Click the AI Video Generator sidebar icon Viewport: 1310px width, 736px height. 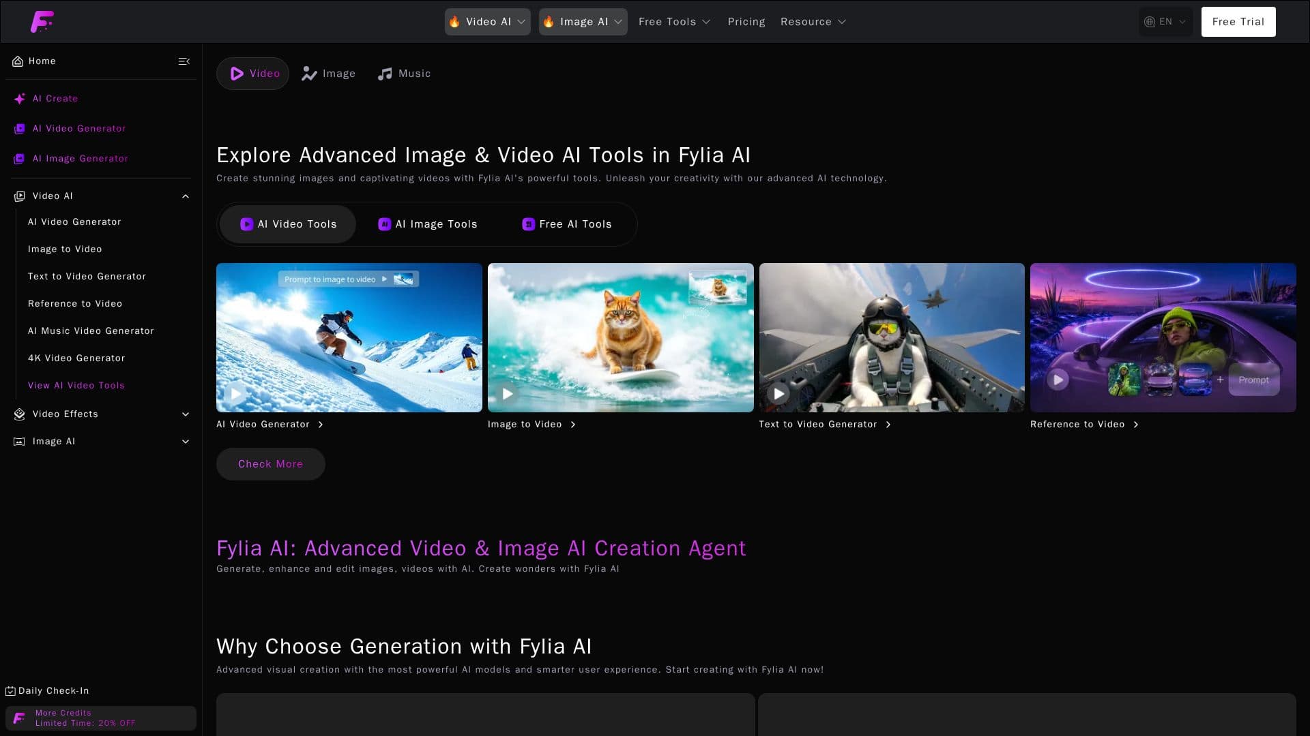click(x=19, y=129)
